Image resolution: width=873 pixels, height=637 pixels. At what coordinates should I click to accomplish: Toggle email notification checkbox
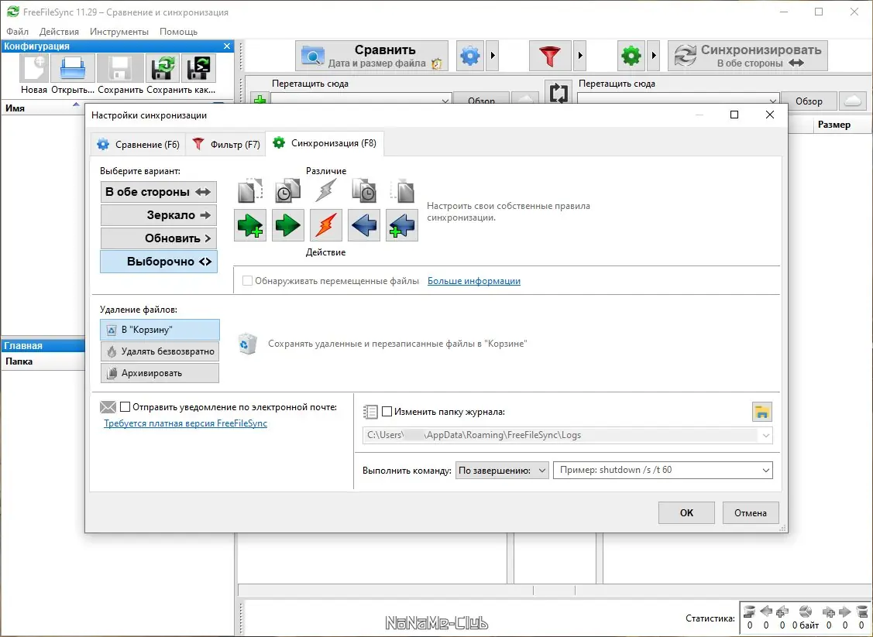pyautogui.click(x=125, y=407)
